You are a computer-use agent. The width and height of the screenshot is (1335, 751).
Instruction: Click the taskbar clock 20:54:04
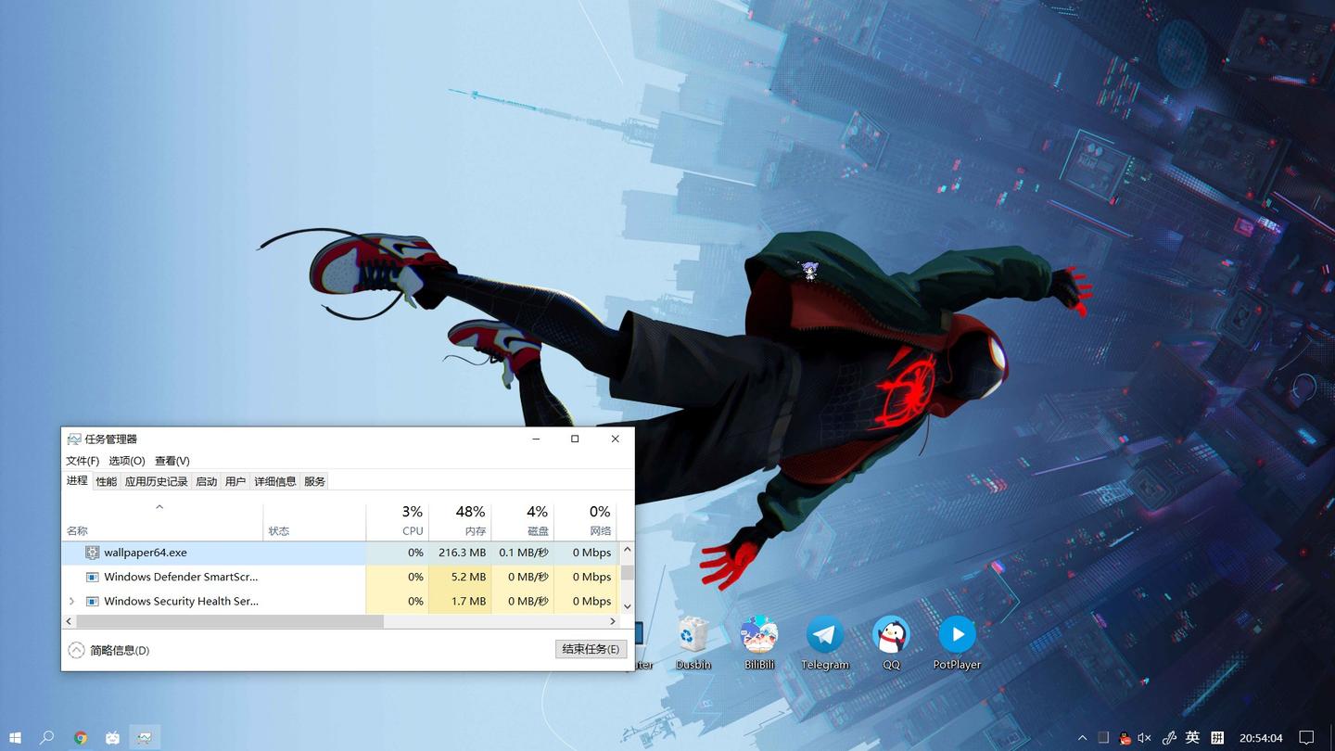1261,738
